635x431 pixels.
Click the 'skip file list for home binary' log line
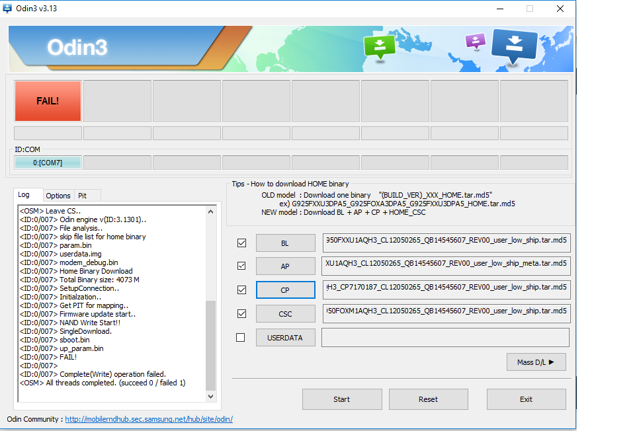tap(83, 237)
